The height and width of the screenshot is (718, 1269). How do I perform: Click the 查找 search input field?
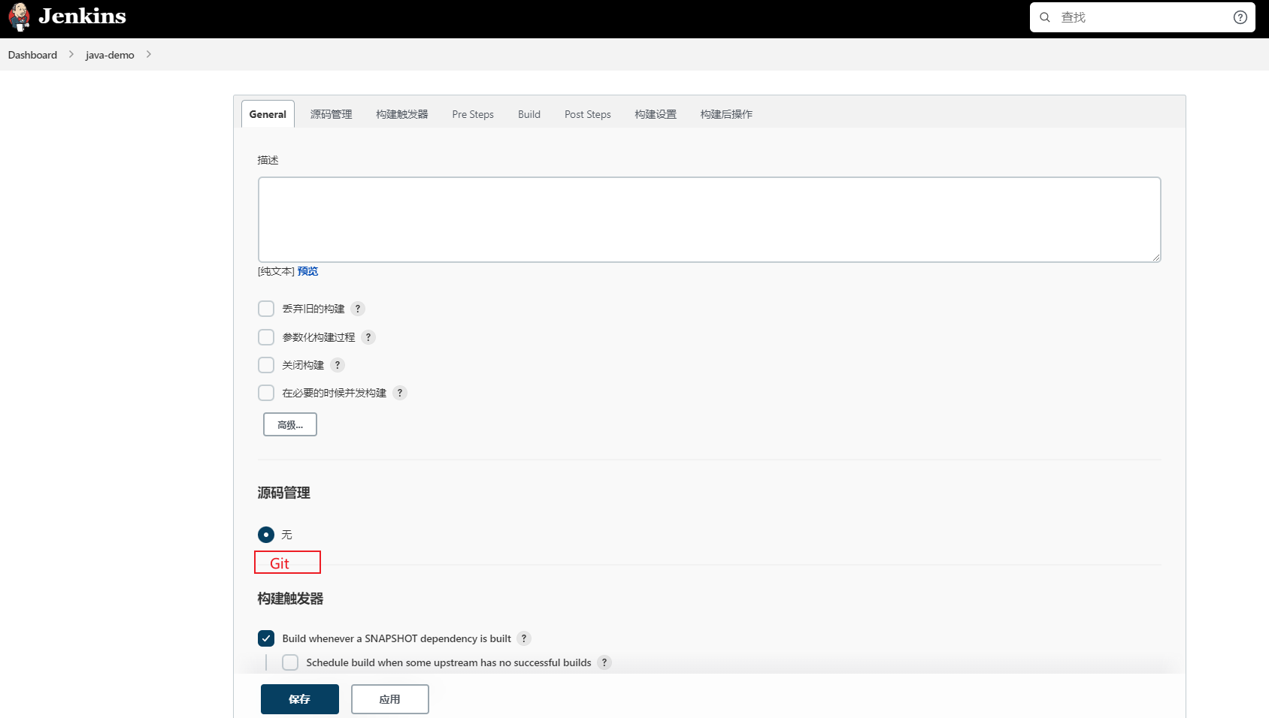pos(1143,17)
